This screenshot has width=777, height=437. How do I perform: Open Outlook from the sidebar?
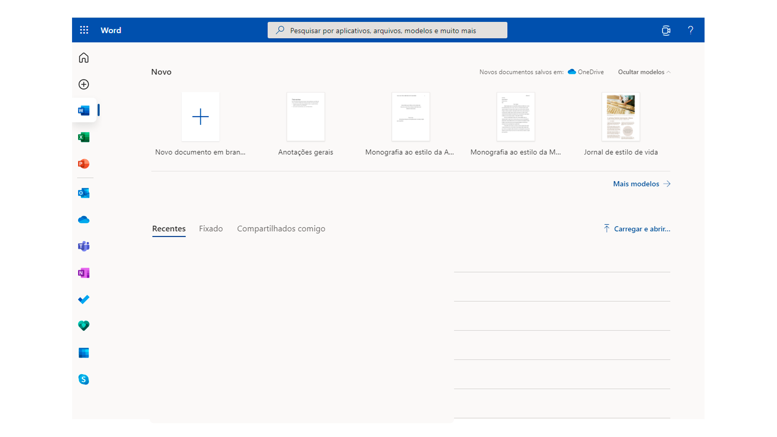click(x=84, y=193)
